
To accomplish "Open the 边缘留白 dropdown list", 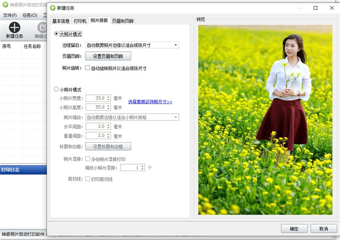I will tap(132, 45).
